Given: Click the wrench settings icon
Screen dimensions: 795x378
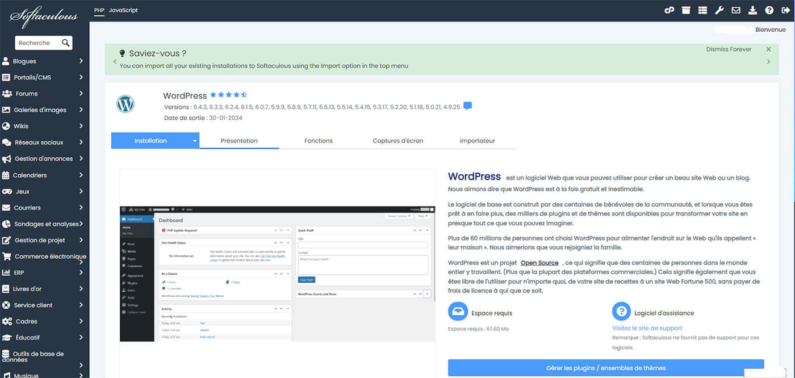Looking at the screenshot, I should 719,10.
